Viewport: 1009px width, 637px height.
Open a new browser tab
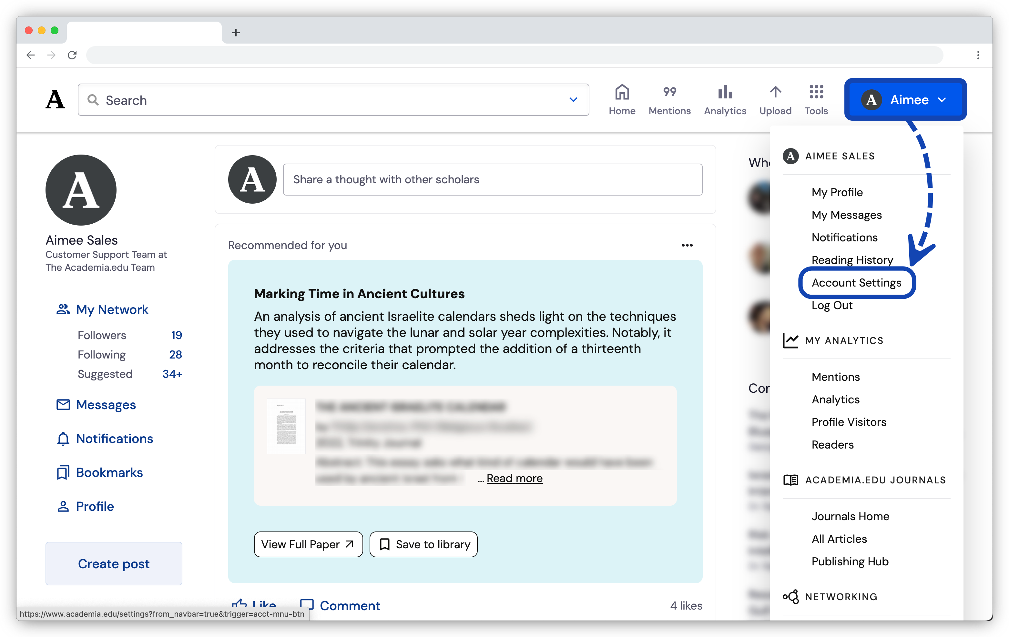point(236,32)
